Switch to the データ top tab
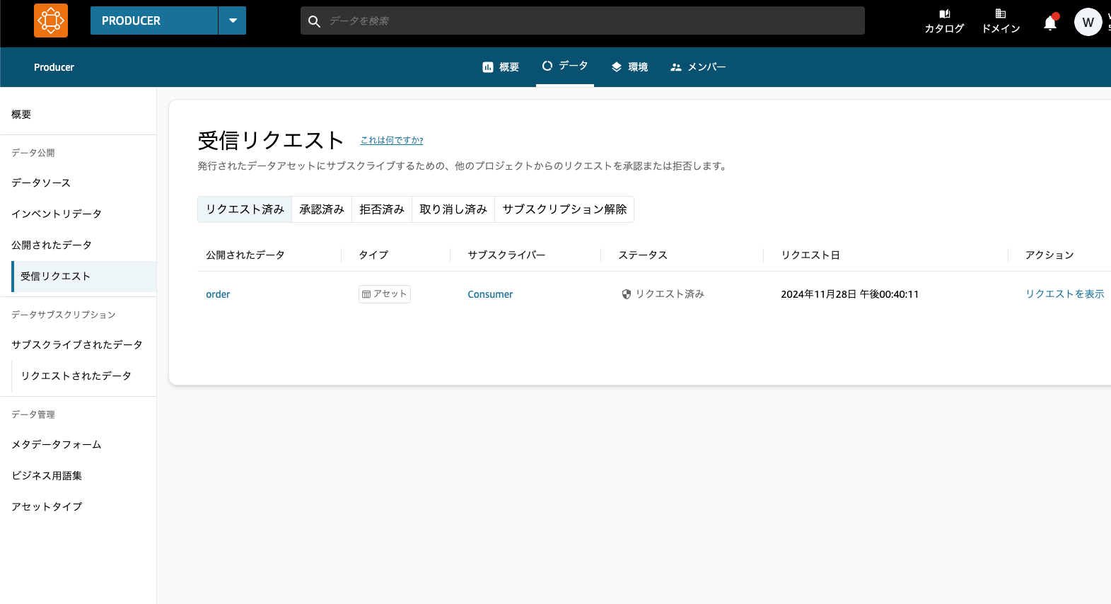 coord(565,66)
